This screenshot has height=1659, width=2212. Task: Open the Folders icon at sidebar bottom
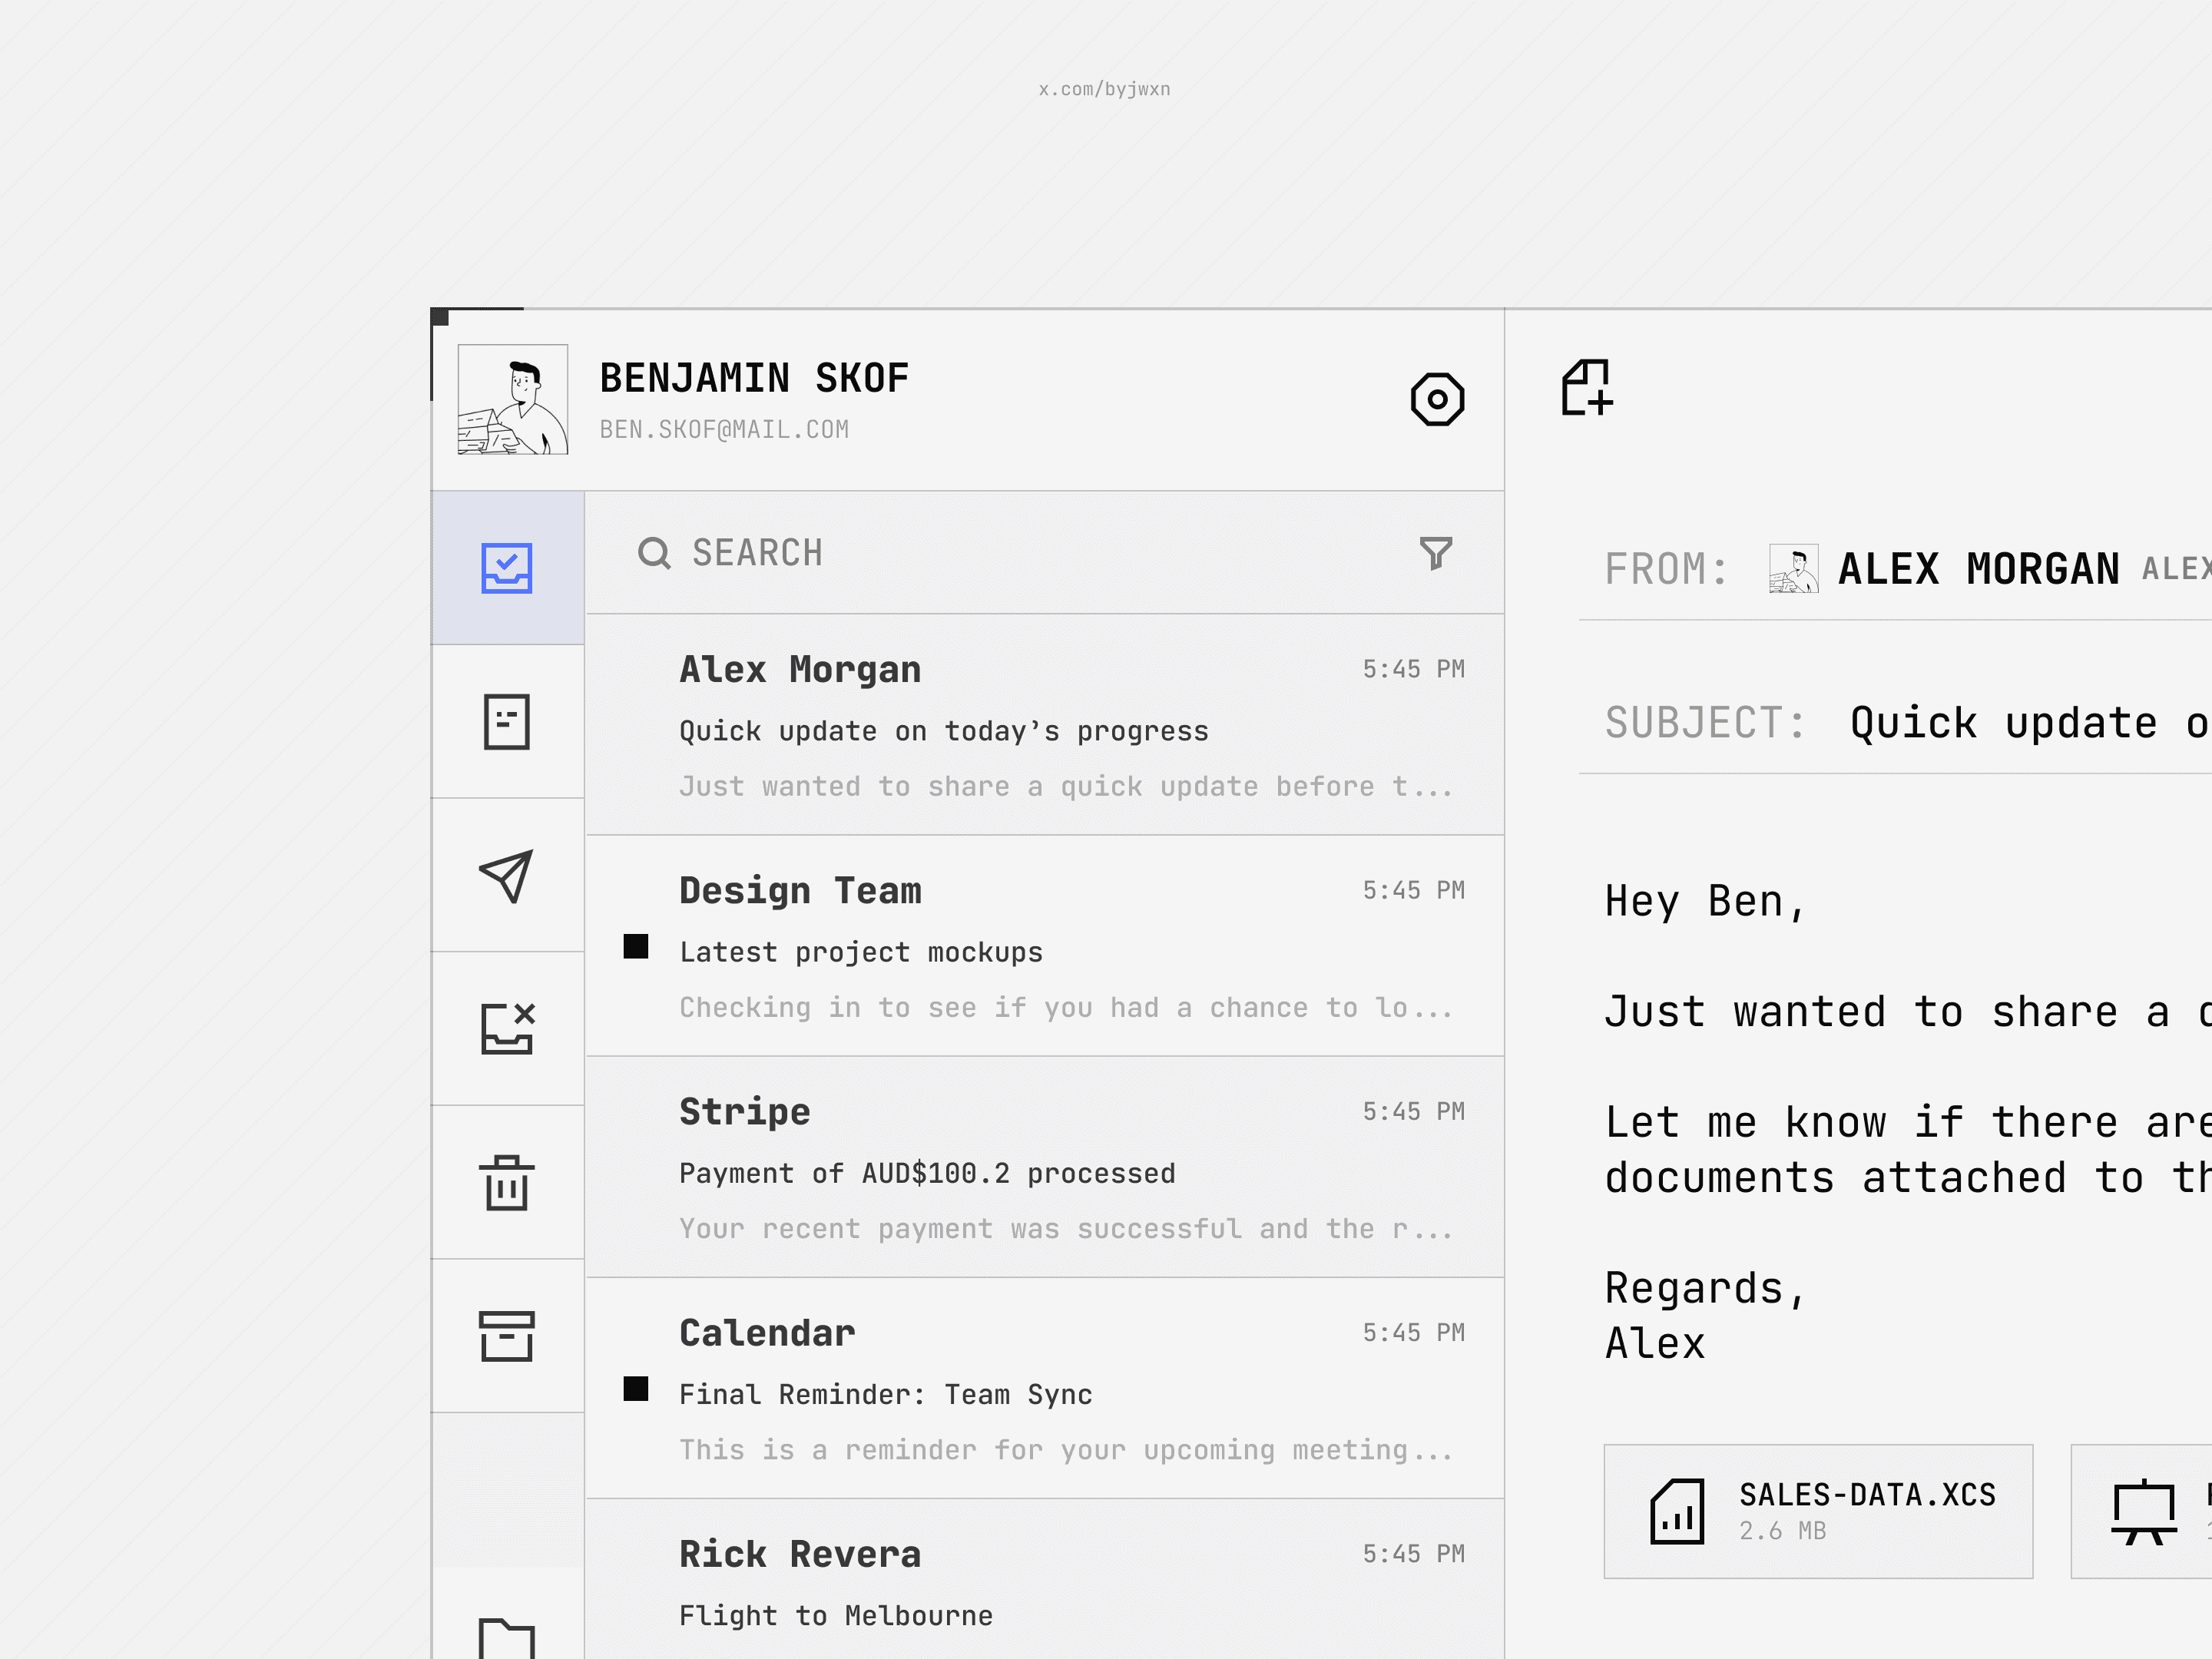pyautogui.click(x=507, y=1637)
